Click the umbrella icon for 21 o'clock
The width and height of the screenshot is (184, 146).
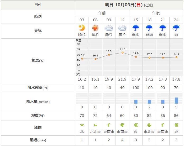pos(163,28)
